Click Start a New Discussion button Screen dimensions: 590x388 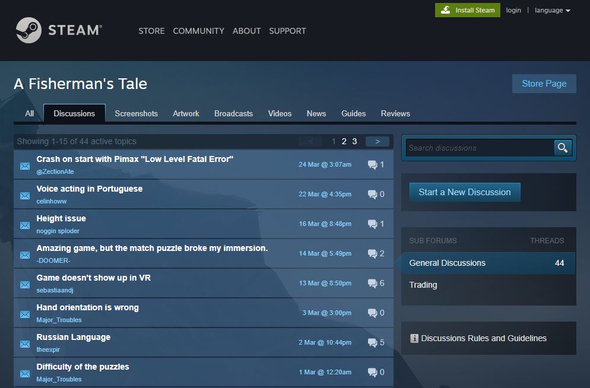click(465, 192)
